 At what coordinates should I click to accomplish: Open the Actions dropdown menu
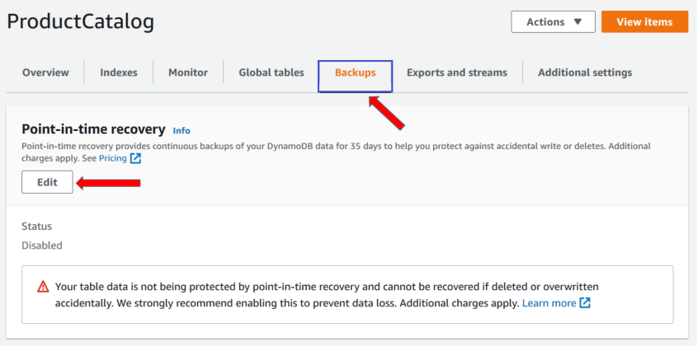554,22
